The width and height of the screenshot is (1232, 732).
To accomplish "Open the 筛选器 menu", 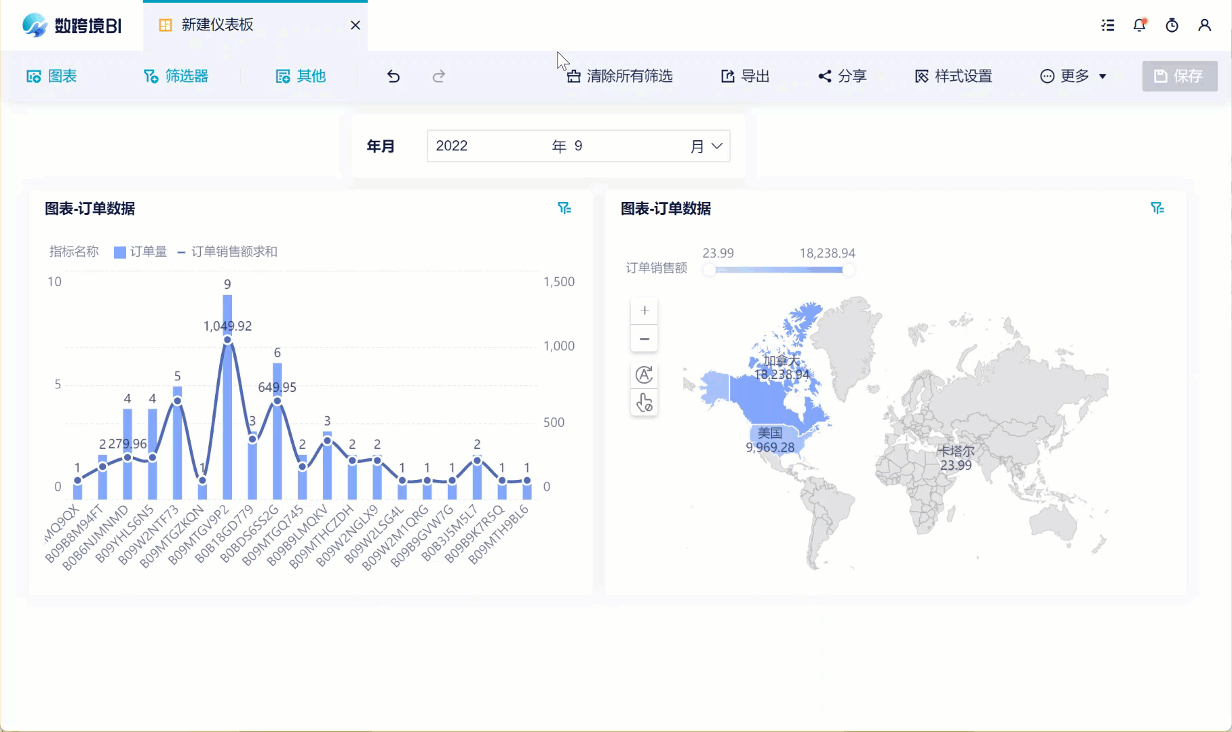I will (176, 76).
